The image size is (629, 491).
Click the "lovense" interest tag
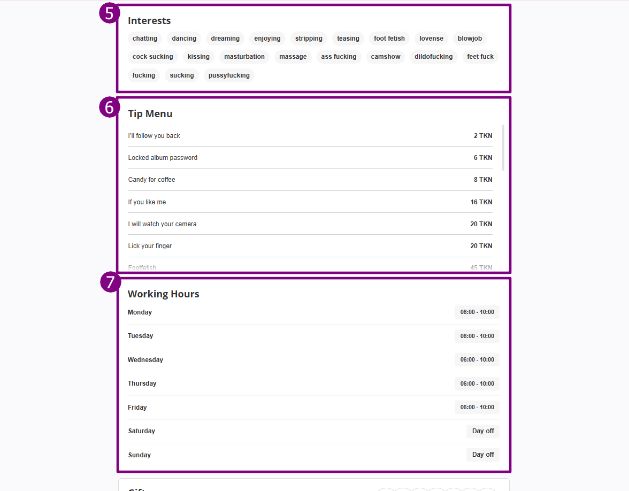(x=431, y=39)
